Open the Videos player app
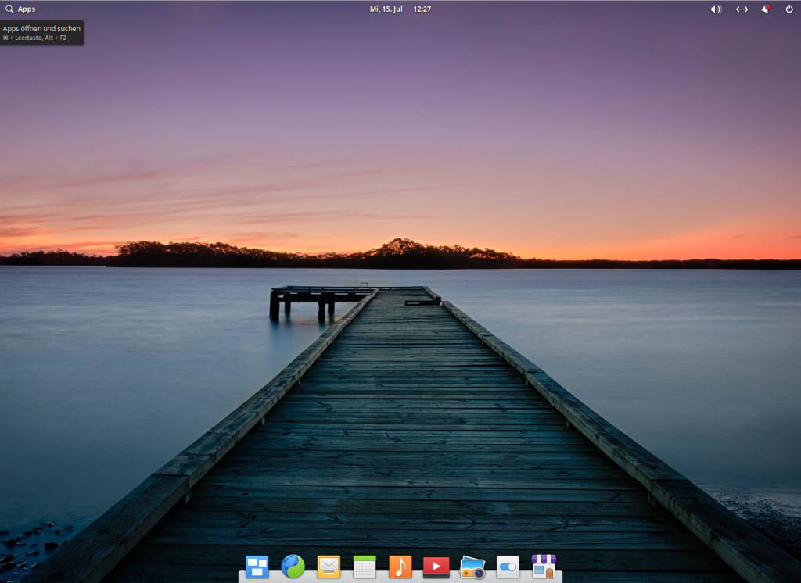Screen dimensions: 801x583 [x=436, y=566]
